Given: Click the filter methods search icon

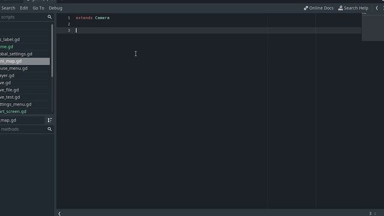Looking at the screenshot, I should tap(49, 129).
